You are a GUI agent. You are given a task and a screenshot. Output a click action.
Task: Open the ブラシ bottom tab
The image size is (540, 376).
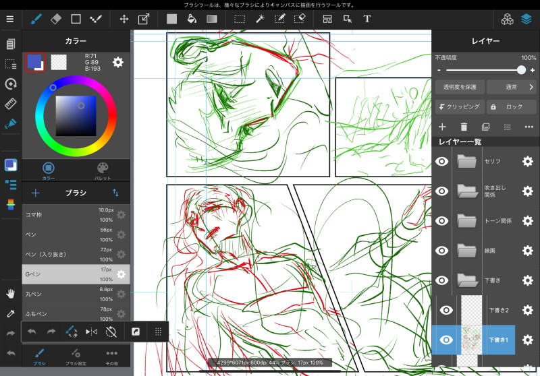[x=39, y=356]
